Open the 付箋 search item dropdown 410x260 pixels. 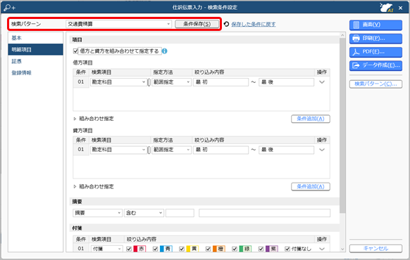[106, 249]
